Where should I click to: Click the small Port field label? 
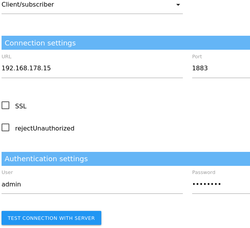pos(197,57)
